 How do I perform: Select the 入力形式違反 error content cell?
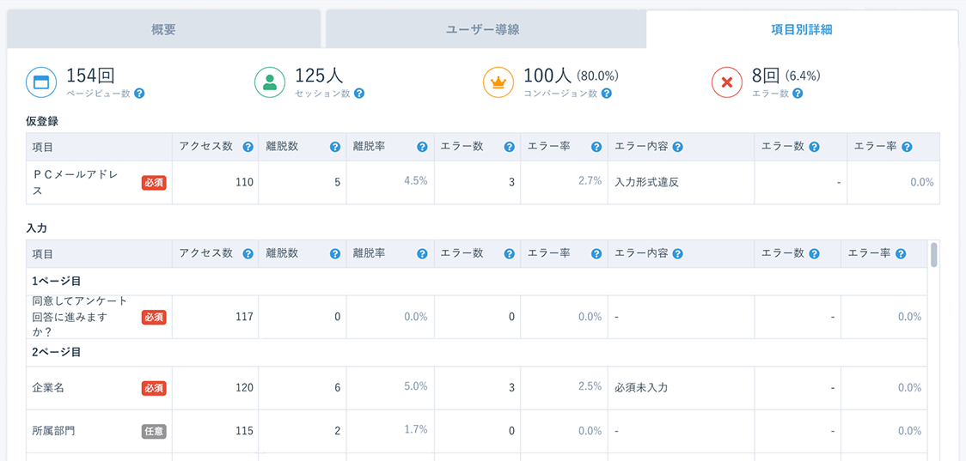click(647, 182)
